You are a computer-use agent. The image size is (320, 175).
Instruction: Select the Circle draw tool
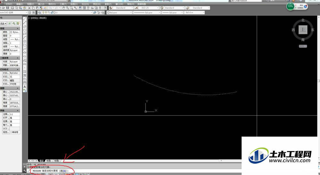[25, 41]
